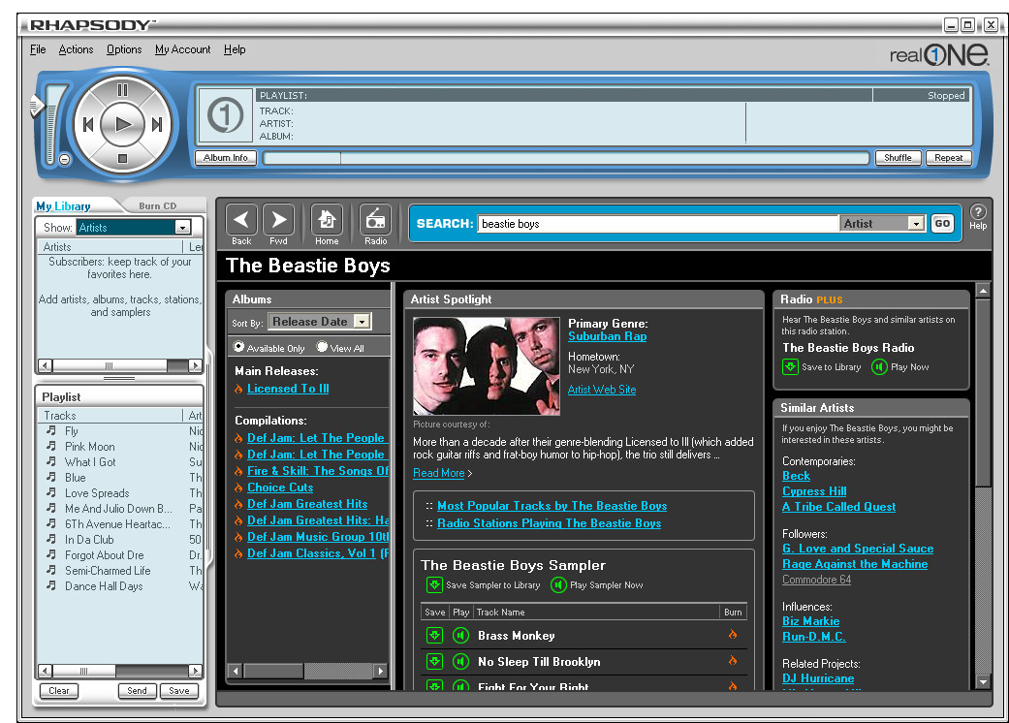
Task: Open Most Popular Tracks by The Beastie Boys
Action: (x=552, y=506)
